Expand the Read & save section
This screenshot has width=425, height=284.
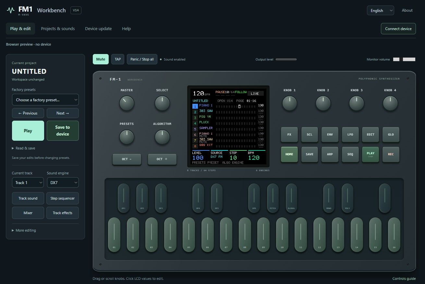(x=23, y=148)
